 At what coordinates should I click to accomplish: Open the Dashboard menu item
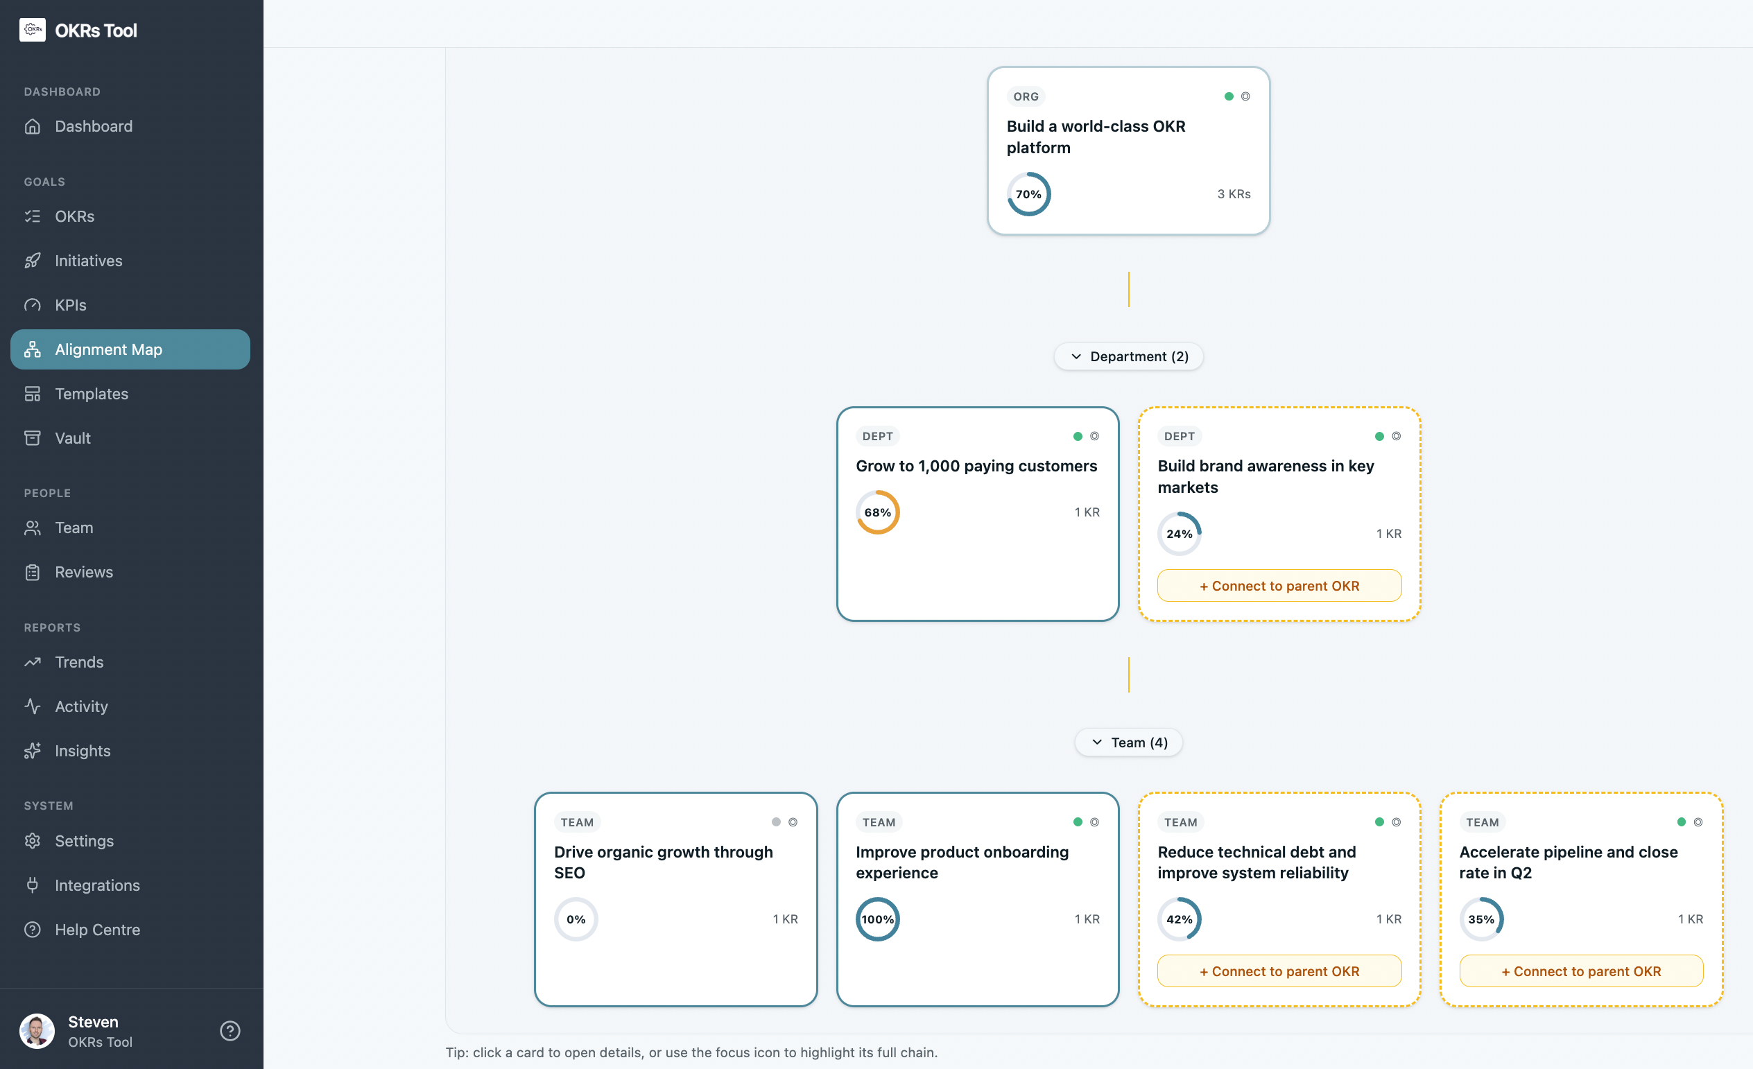[x=93, y=126]
